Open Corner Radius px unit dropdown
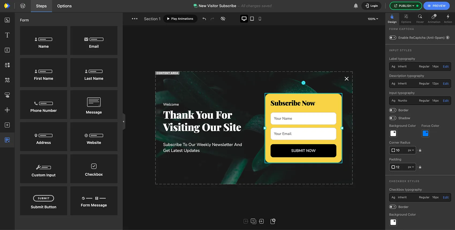Screen dimensions: 455x230 (x=411, y=150)
